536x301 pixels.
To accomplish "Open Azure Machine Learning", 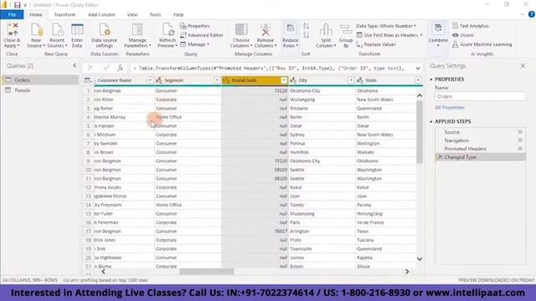I will [x=482, y=44].
